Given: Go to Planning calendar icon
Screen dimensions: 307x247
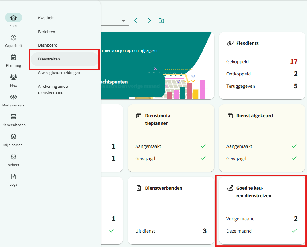Looking at the screenshot, I should click(13, 57).
